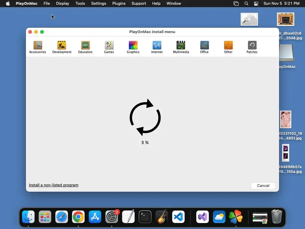Click Install a non-listed program link
Viewport: 305px width, 229px height.
click(54, 185)
